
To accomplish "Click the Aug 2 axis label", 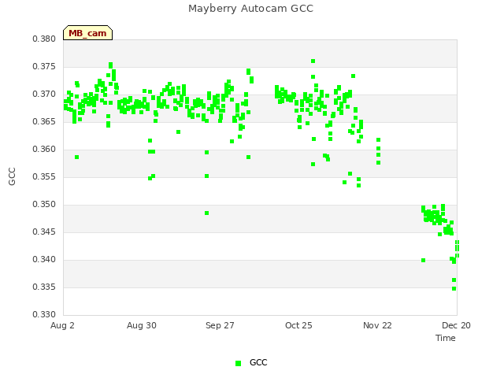I will click(62, 325).
